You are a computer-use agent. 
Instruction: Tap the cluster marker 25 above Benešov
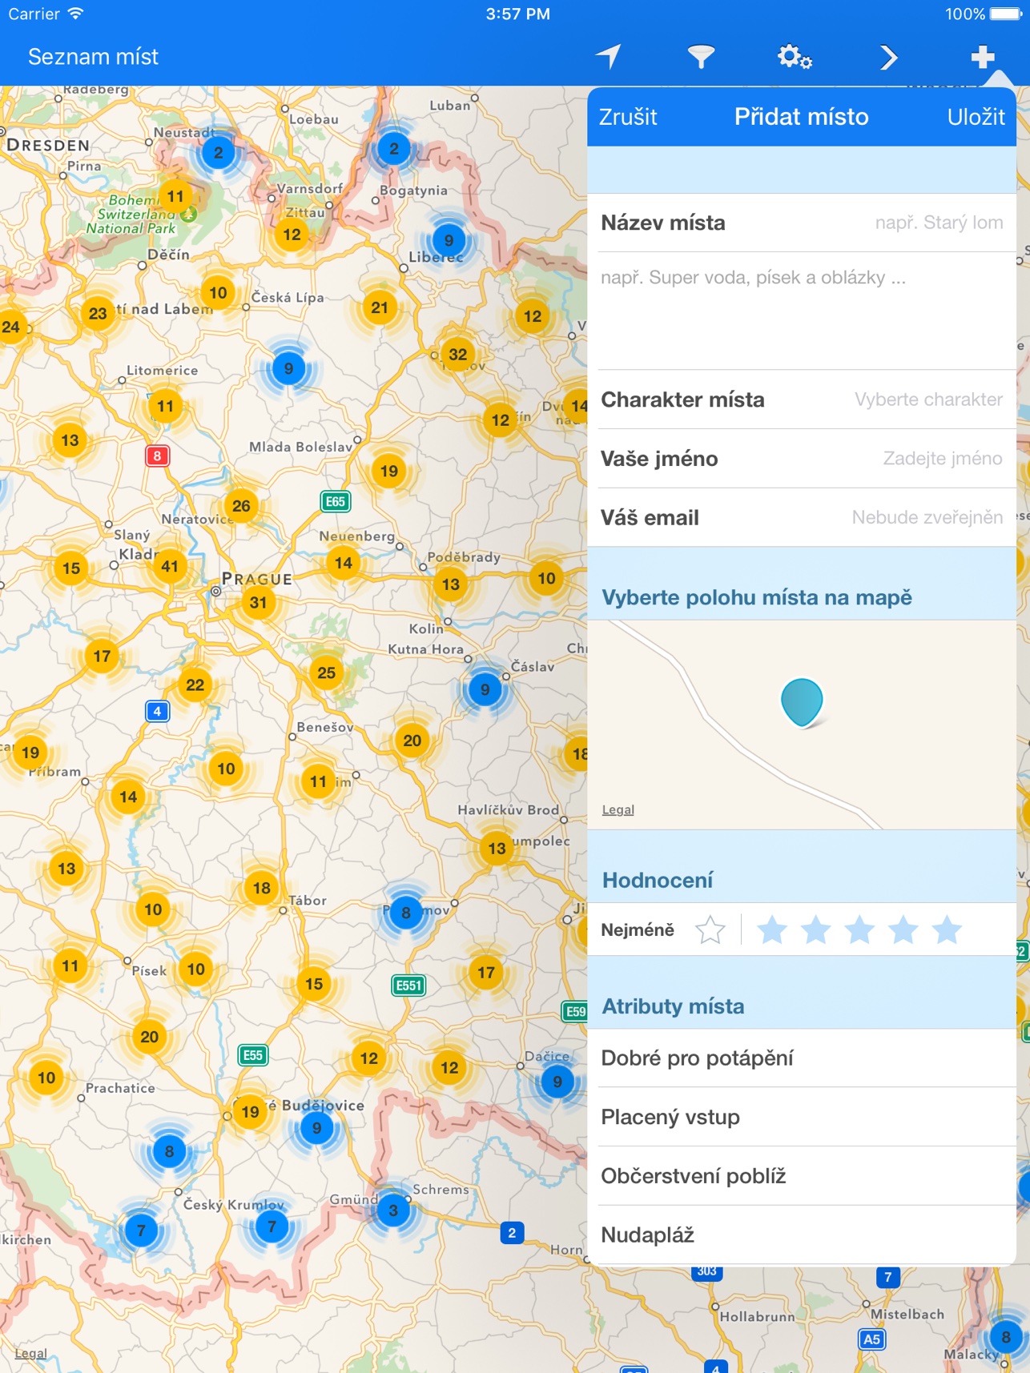coord(327,672)
